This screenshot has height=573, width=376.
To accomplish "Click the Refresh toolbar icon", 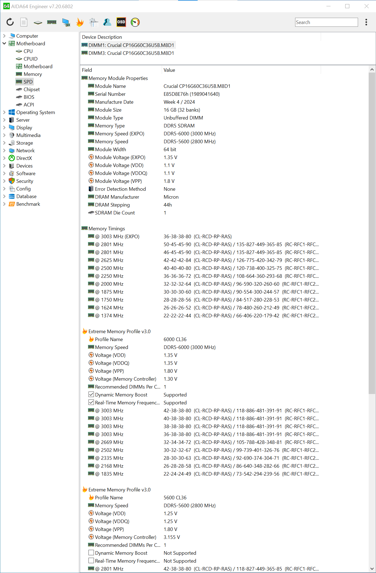I will click(x=10, y=22).
